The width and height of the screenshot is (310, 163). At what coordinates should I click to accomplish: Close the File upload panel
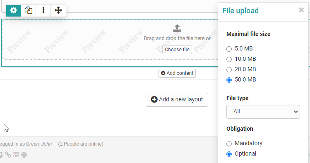pyautogui.click(x=301, y=10)
